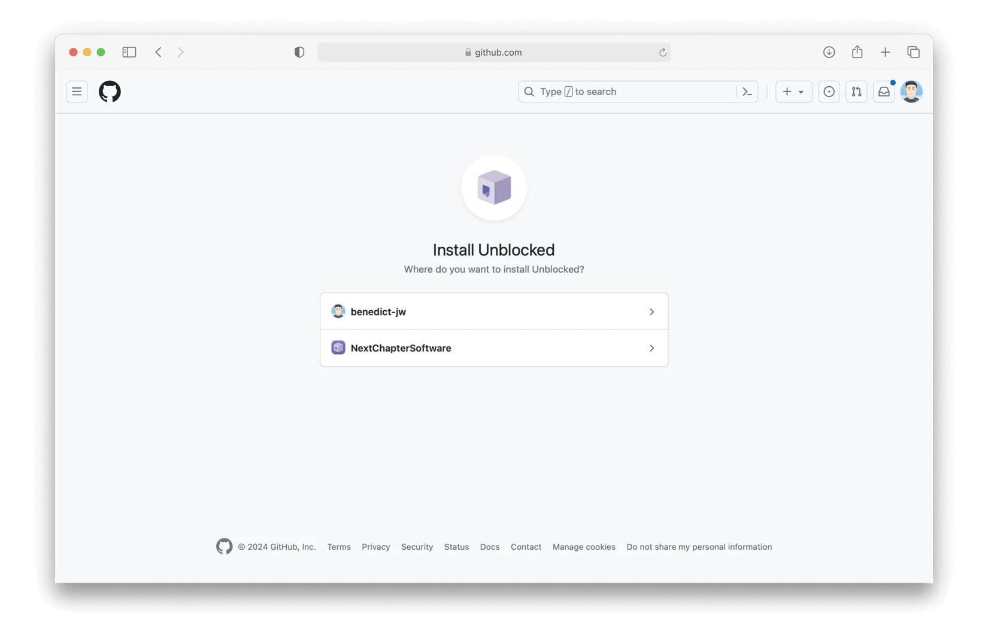This screenshot has height=624, width=988.
Task: Click the github.com address bar
Action: coord(493,52)
